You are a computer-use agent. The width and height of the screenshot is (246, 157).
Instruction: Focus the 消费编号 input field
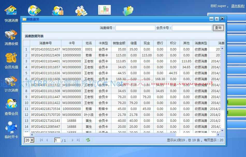pos(135,28)
